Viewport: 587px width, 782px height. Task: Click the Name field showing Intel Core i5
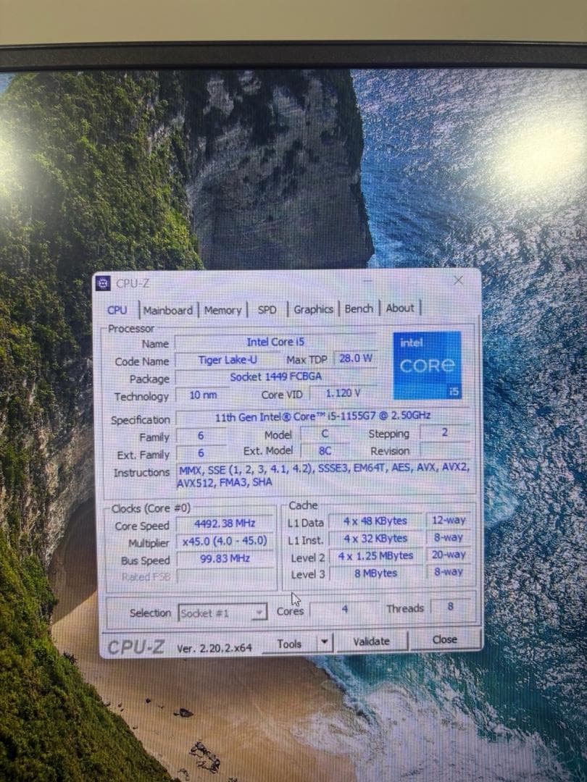pos(275,342)
